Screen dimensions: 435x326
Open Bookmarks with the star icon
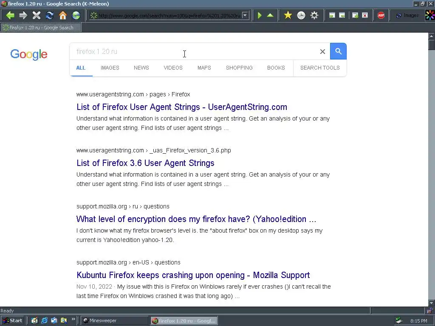[288, 15]
